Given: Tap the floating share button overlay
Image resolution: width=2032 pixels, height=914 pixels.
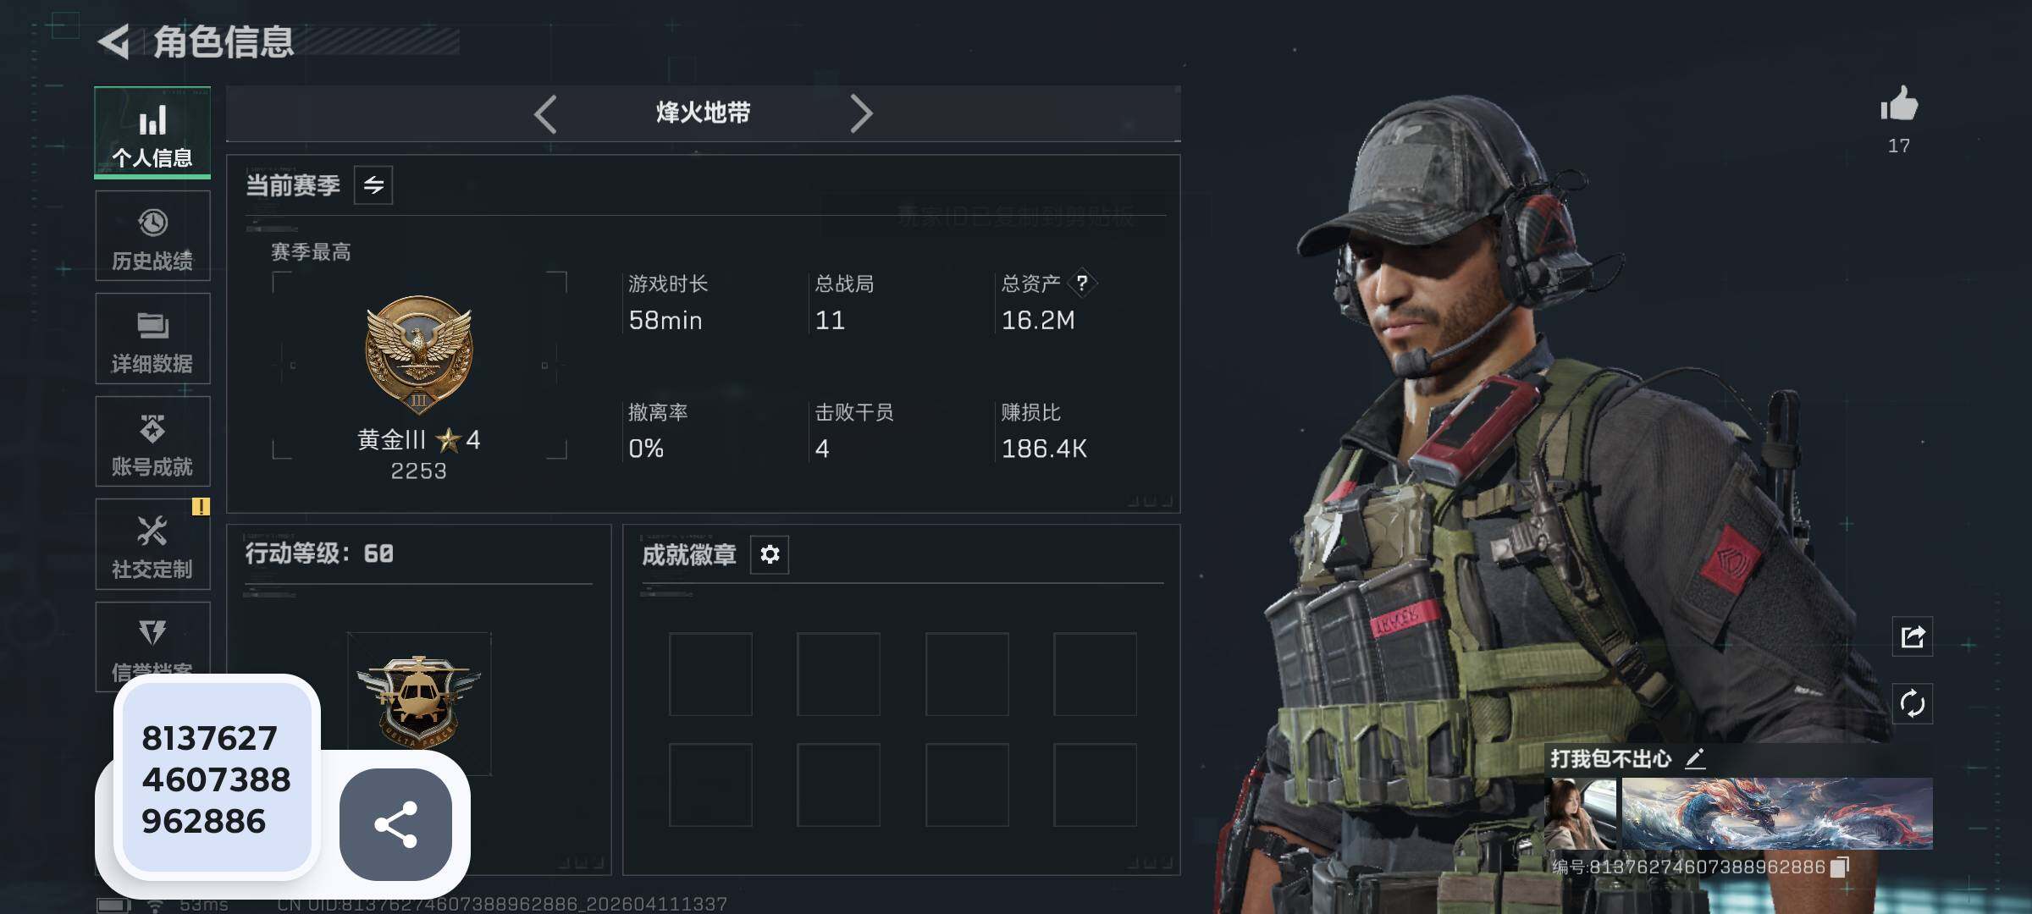Looking at the screenshot, I should (395, 824).
